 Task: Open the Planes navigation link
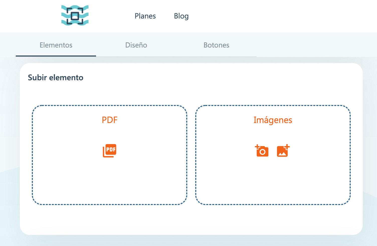click(x=145, y=16)
